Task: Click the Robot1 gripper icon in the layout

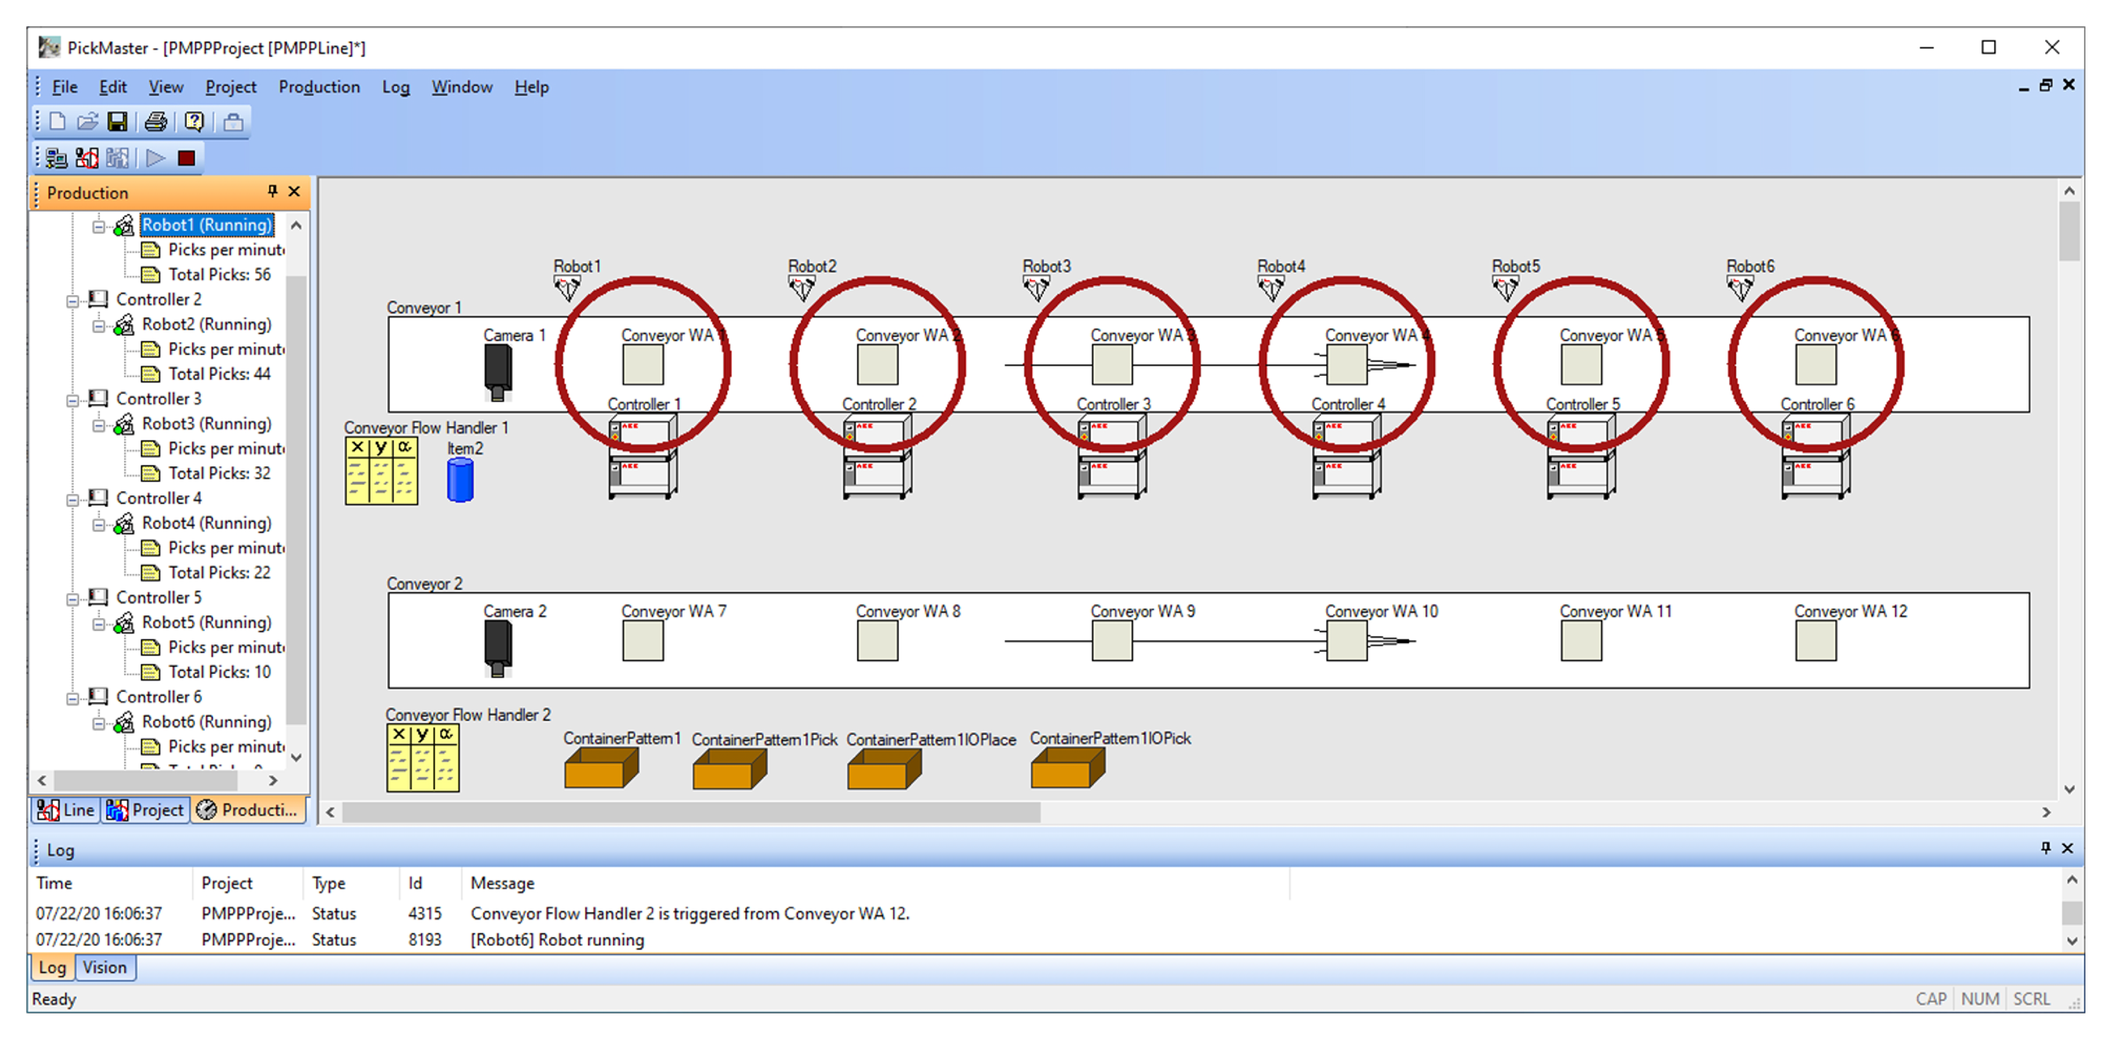Action: click(567, 288)
